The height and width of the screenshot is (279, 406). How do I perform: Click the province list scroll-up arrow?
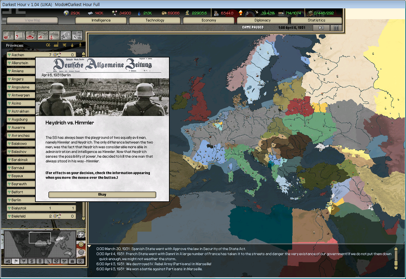83,54
